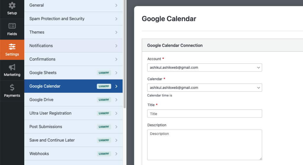Open the Setup gear icon
The height and width of the screenshot is (165, 303).
[12, 5]
